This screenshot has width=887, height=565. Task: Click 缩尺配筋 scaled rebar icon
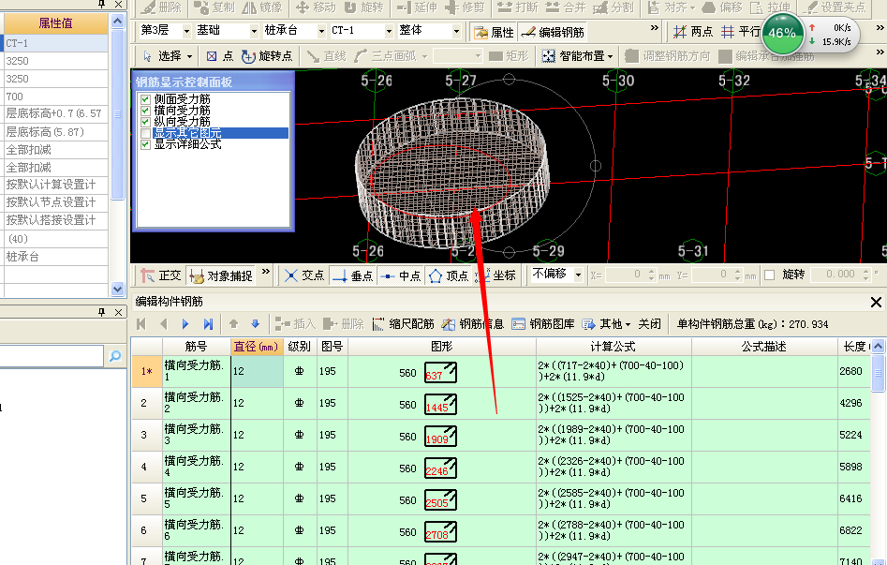403,324
